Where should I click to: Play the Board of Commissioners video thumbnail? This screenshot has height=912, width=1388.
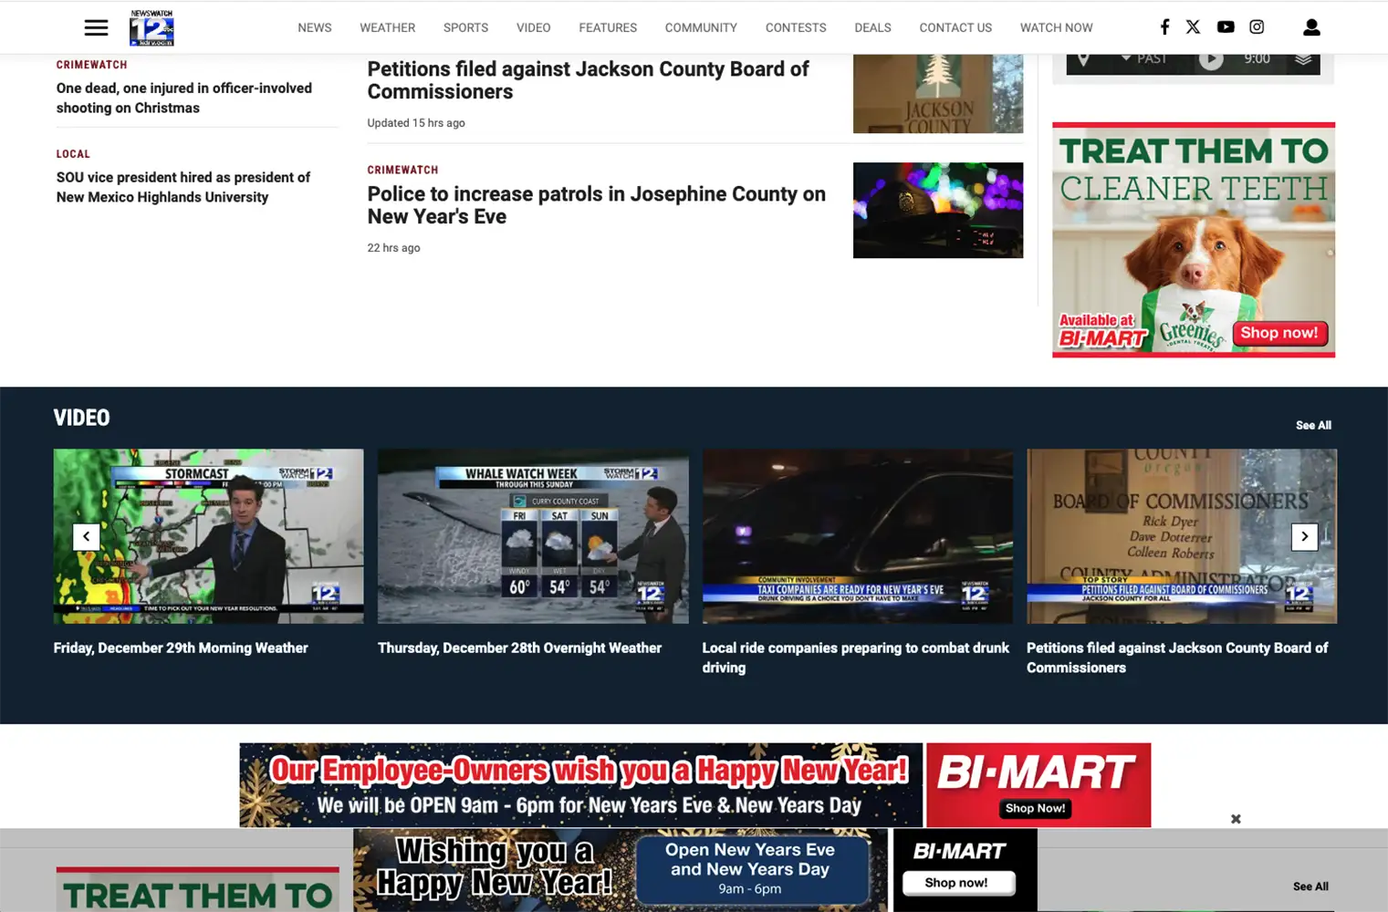coord(1182,536)
